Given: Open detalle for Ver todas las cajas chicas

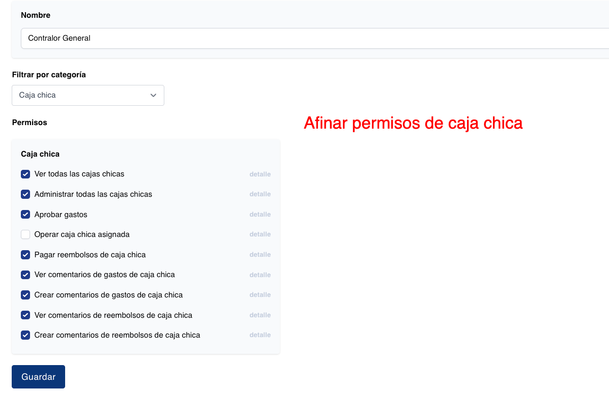Looking at the screenshot, I should tap(260, 174).
